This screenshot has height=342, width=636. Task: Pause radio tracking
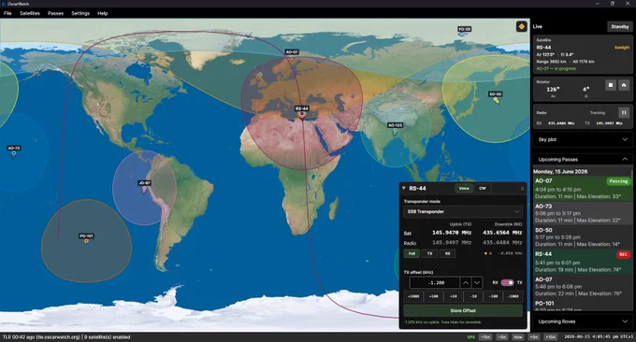[x=624, y=112]
